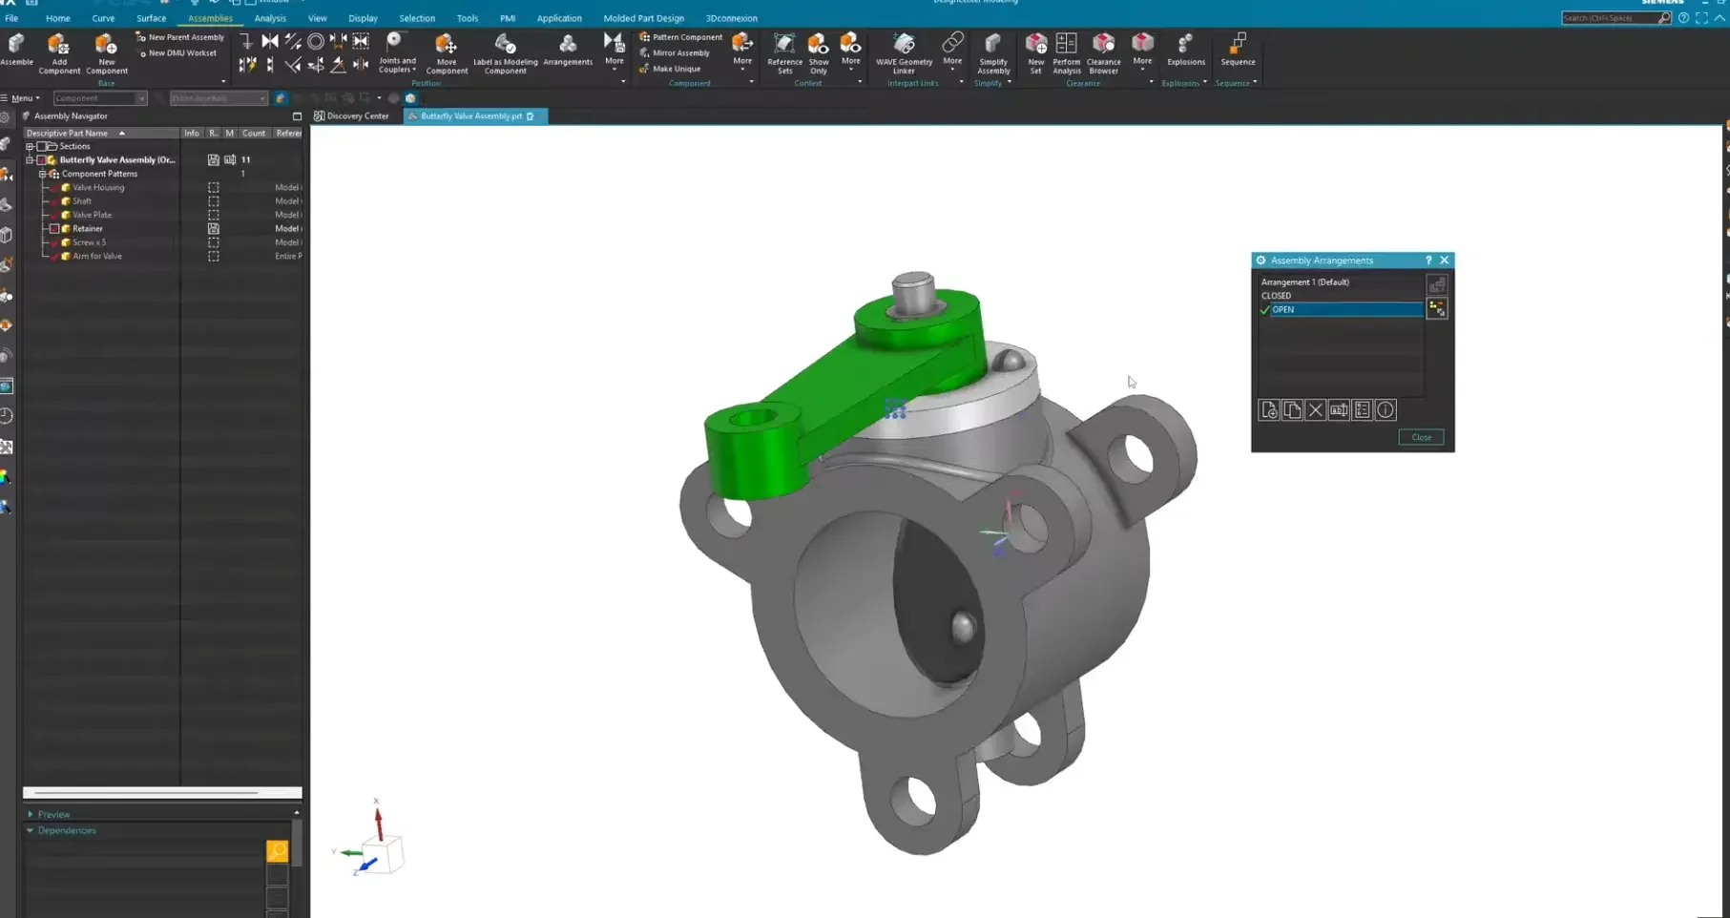Collapse the Butterfly Valve Assembly node

[30, 159]
